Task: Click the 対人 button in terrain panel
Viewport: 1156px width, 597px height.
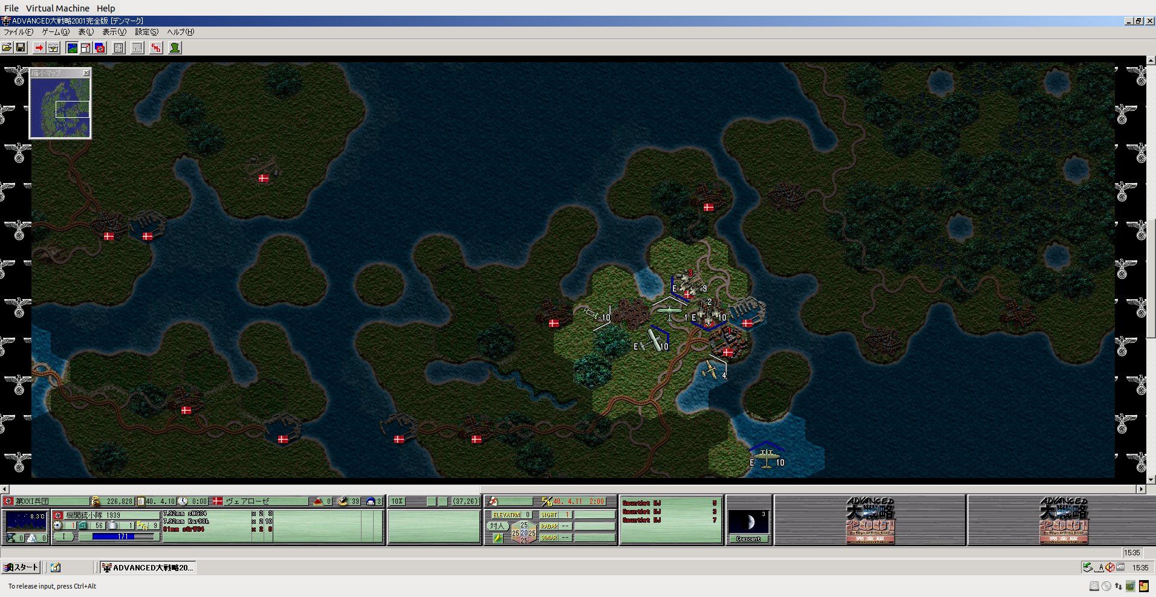Action: (x=497, y=526)
